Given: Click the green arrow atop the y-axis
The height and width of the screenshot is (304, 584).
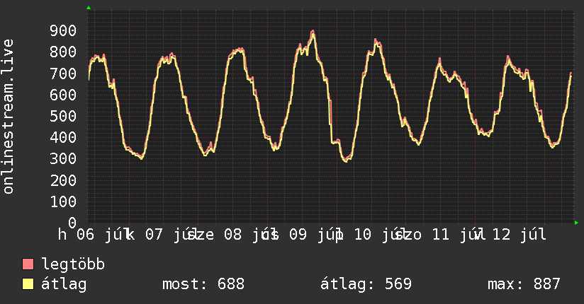Looking at the screenshot, I should point(89,8).
